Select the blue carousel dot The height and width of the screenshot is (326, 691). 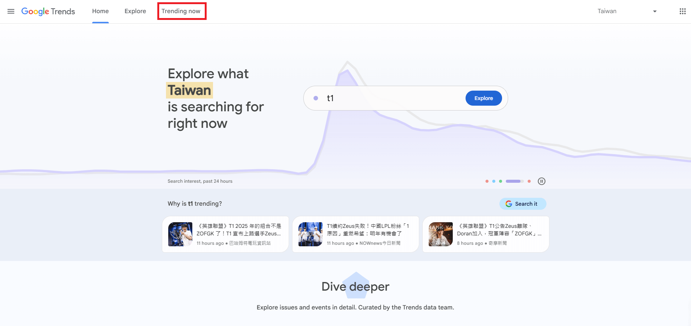tap(494, 181)
